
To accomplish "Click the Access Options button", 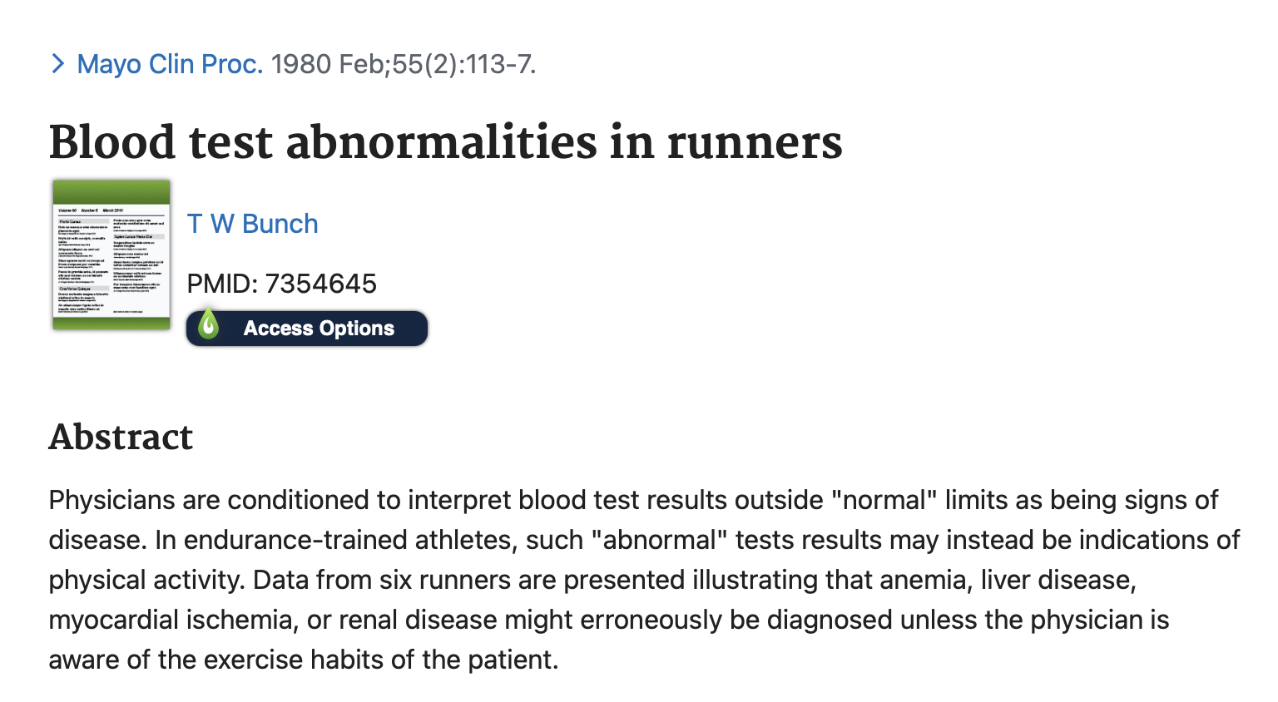I will [x=306, y=328].
